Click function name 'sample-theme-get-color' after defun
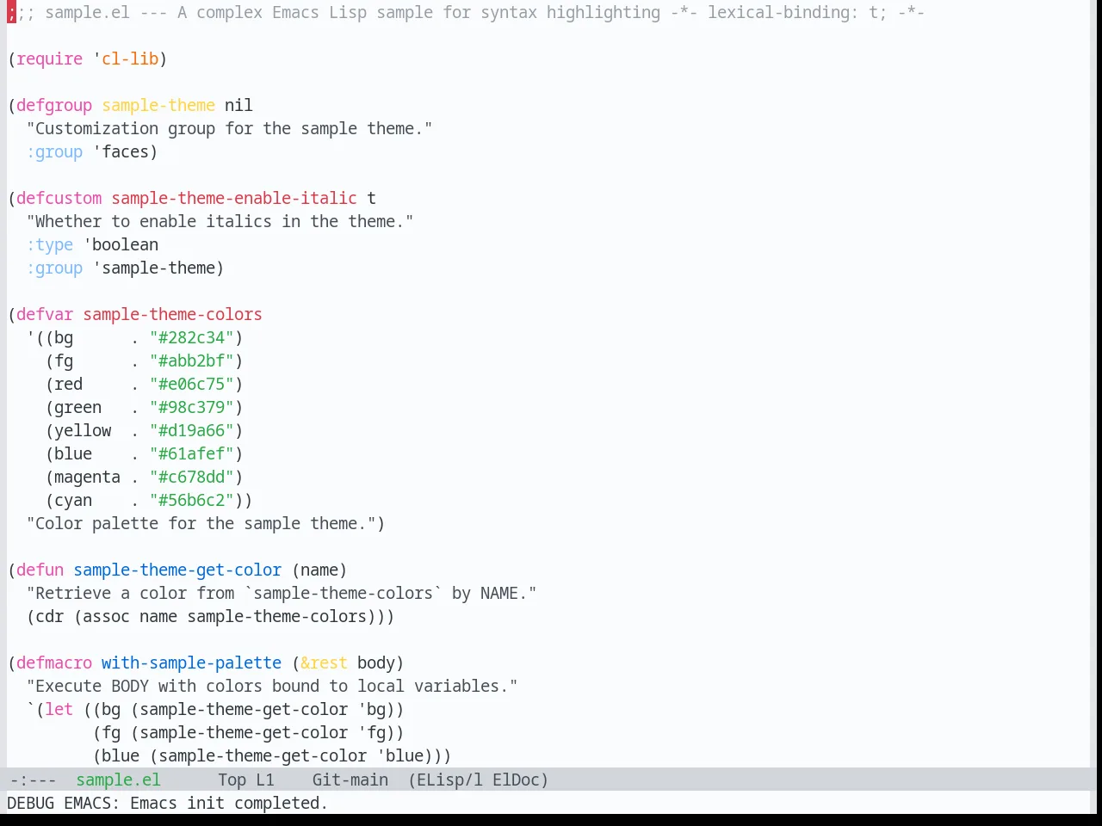Viewport: 1102px width, 826px height. 177,570
